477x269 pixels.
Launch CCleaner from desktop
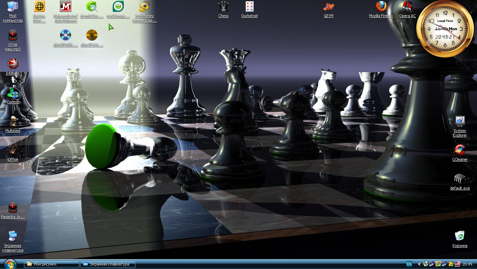[x=460, y=153]
